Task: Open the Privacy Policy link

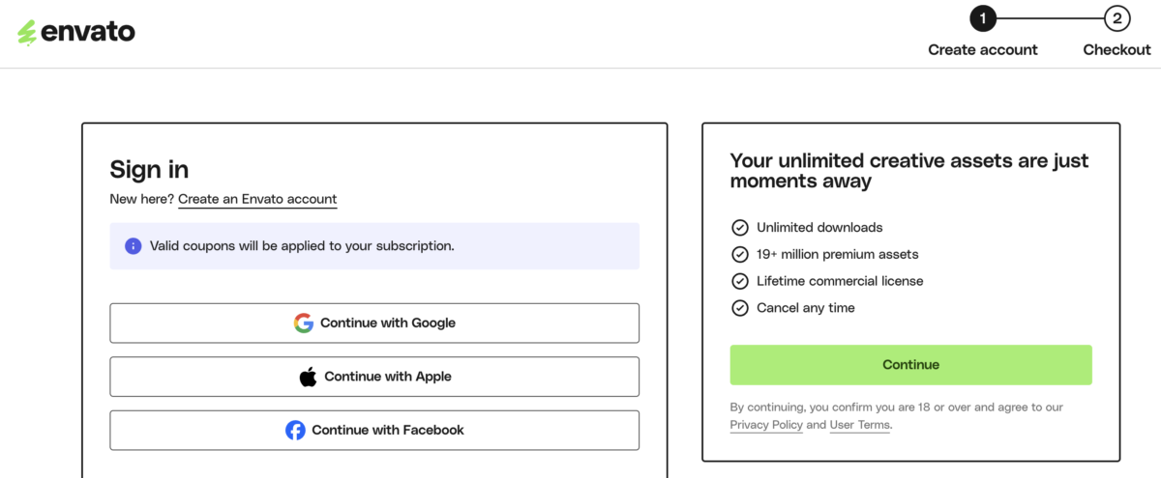Action: [x=766, y=425]
